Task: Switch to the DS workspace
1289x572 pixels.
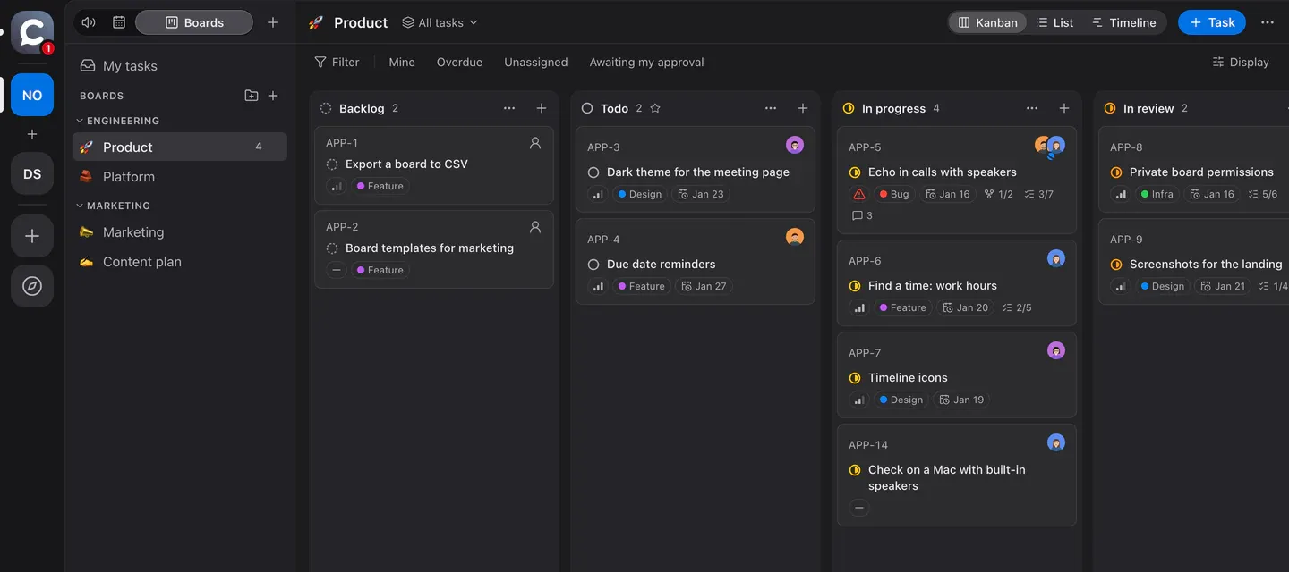Action: point(32,173)
